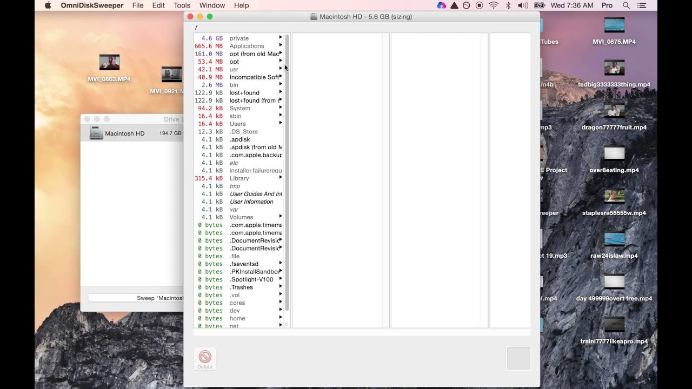Image resolution: width=692 pixels, height=389 pixels.
Task: Expand the System folder arrow
Action: point(281,108)
